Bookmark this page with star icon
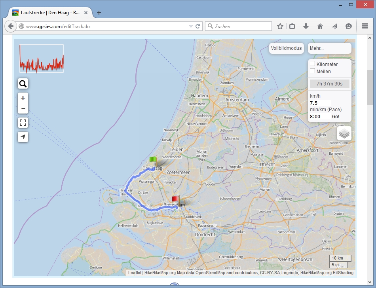 [280, 27]
